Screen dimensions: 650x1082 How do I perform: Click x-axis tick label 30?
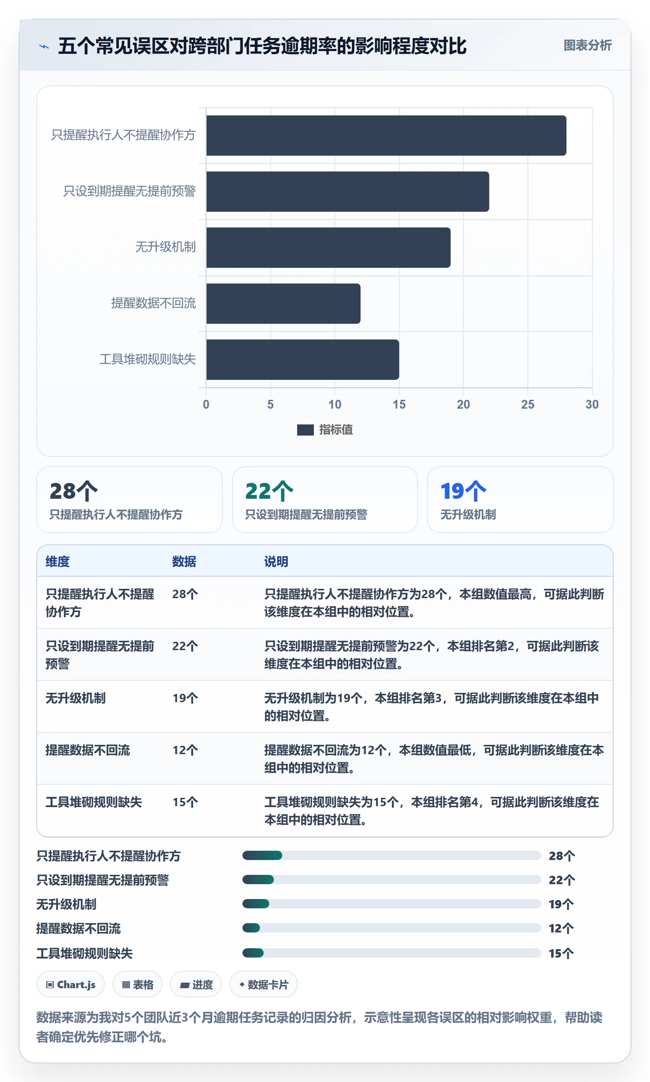tap(592, 404)
